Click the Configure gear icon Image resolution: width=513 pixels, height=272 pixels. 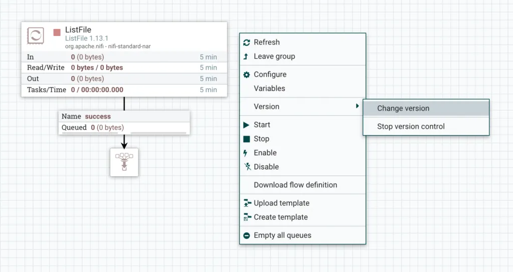tap(246, 75)
